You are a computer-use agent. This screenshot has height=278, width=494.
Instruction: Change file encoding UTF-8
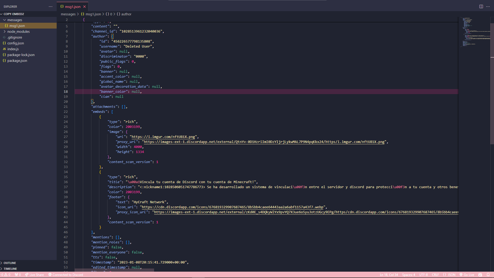(x=423, y=275)
